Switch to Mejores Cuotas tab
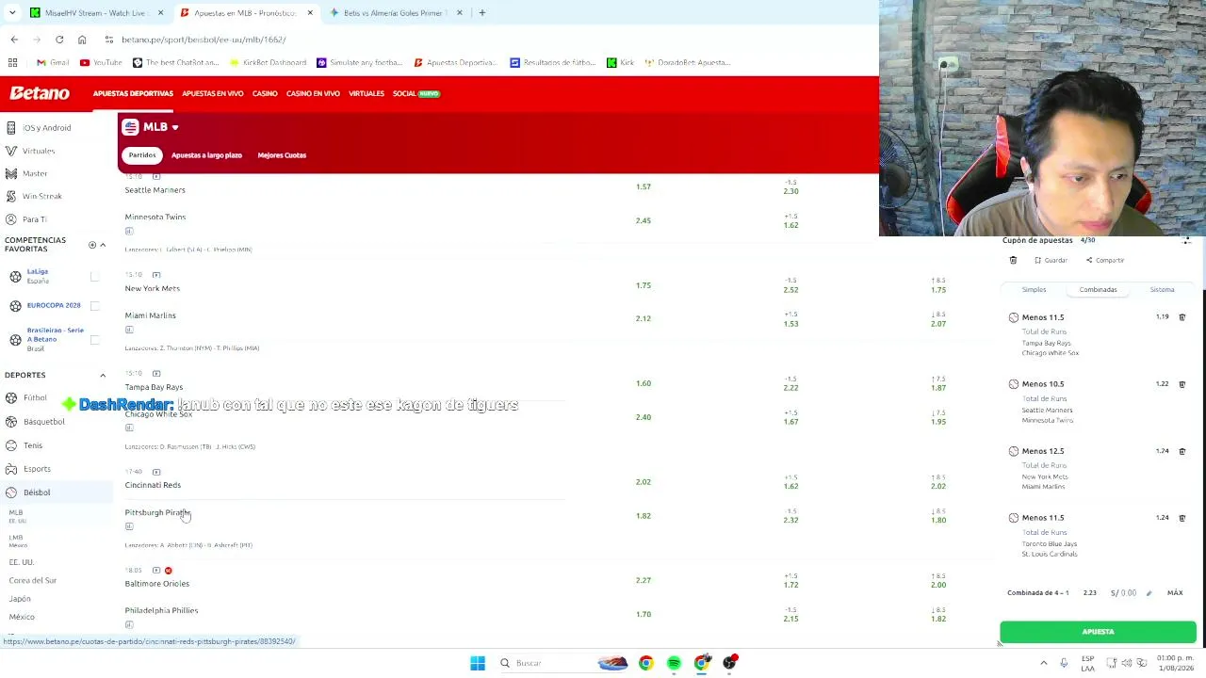Image resolution: width=1206 pixels, height=678 pixels. [282, 155]
